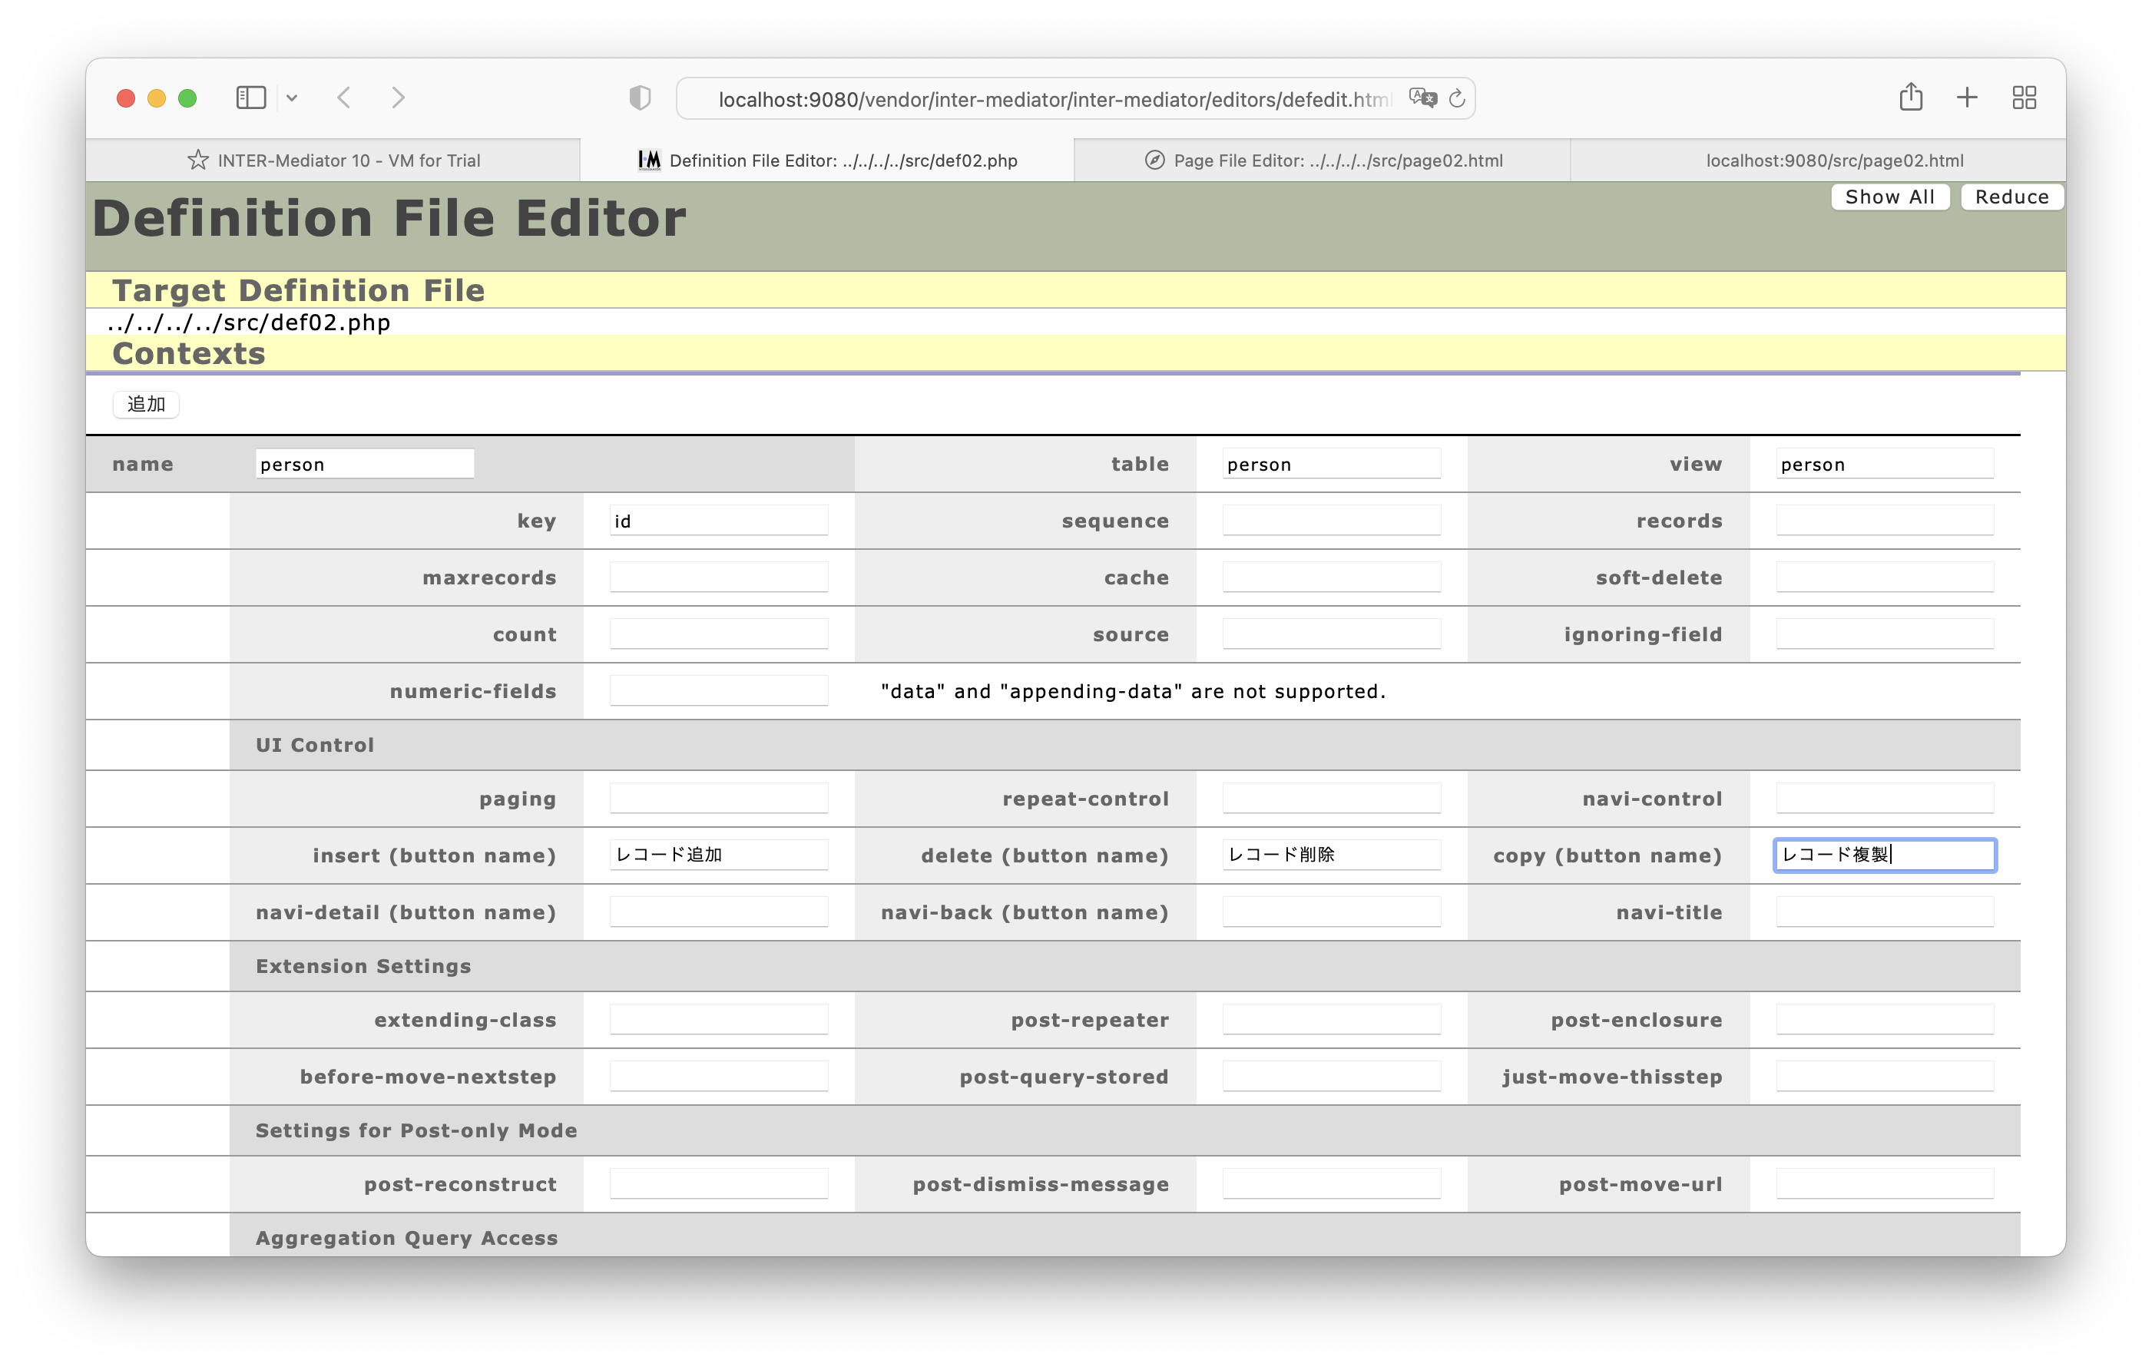Go back with the back arrow
Screen dimensions: 2152x1370
tap(344, 98)
